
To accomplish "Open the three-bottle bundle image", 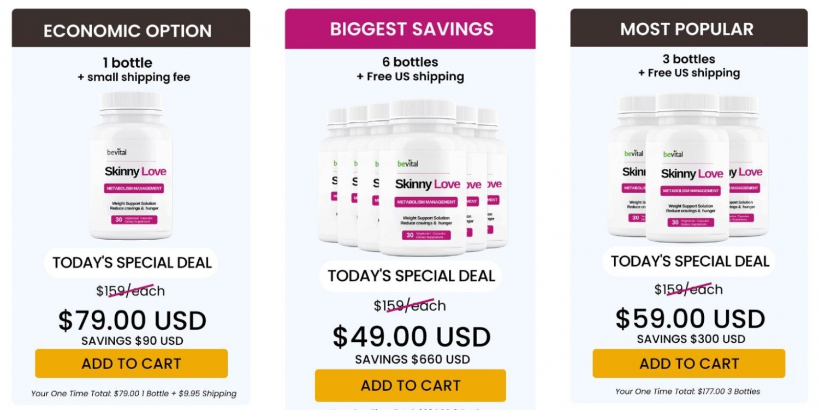I will (x=688, y=168).
